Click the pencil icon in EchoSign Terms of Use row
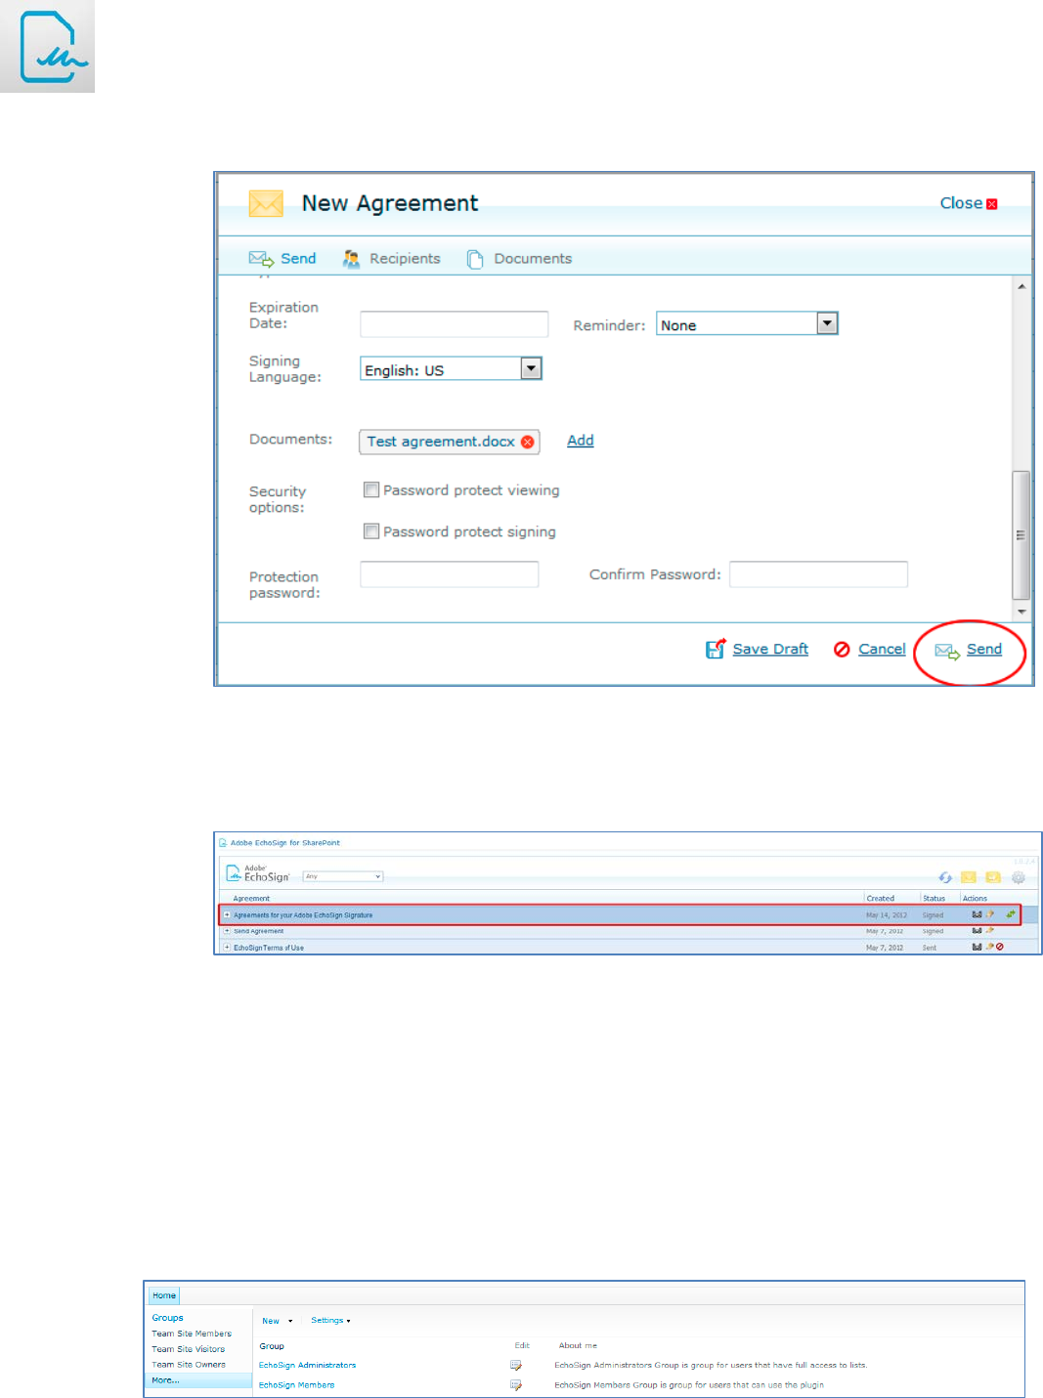1043x1398 pixels. pyautogui.click(x=989, y=947)
